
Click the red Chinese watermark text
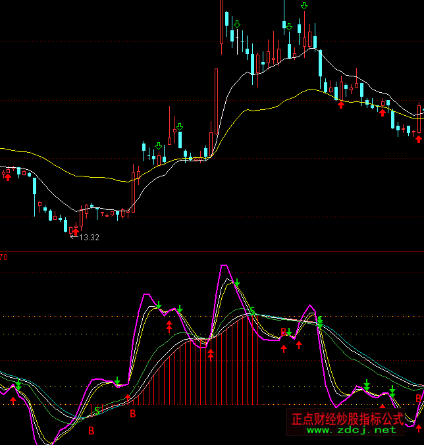[347, 419]
